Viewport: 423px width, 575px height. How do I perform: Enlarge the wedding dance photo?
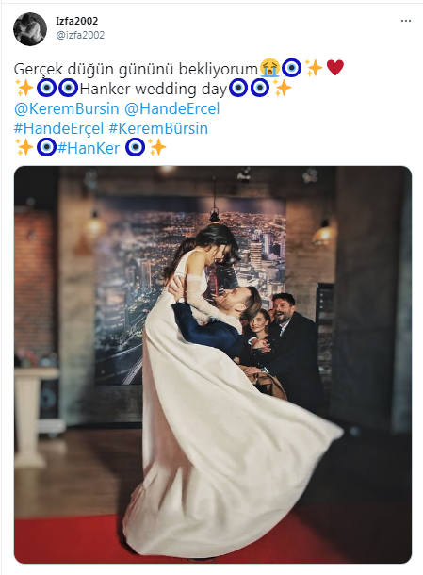pos(213,365)
